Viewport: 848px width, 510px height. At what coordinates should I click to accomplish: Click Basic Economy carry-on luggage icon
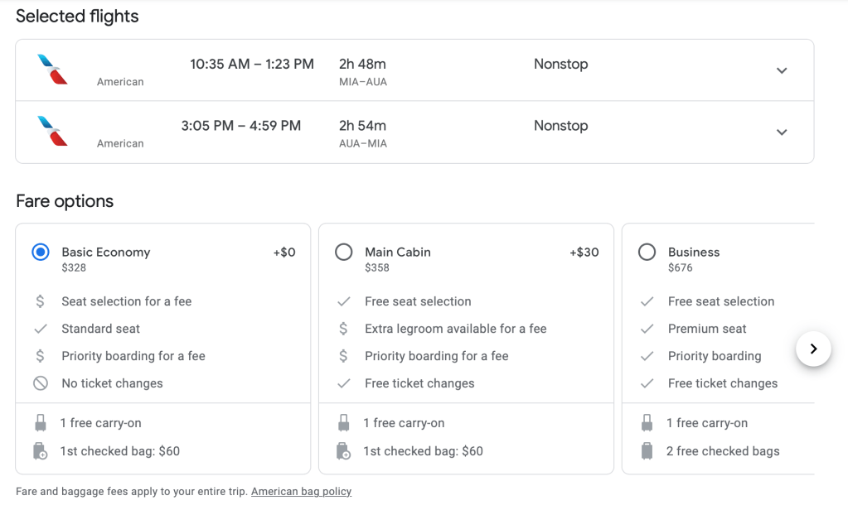(x=40, y=423)
